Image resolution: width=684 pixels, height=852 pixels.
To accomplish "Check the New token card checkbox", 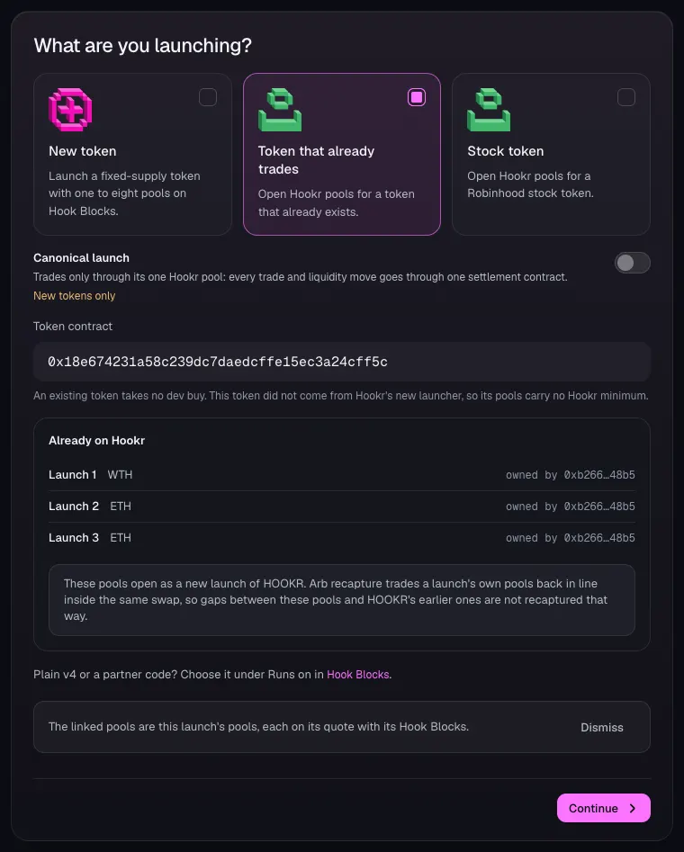I will coord(208,97).
